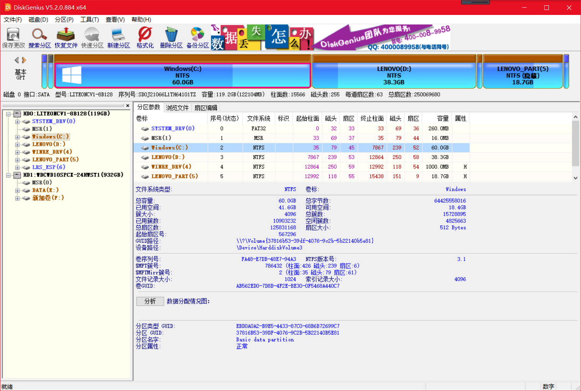
Task: Click the 卷标 column header
Action: point(171,119)
